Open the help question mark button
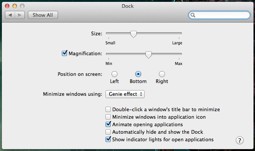Viewport: 255px width, 151px height. (240, 140)
